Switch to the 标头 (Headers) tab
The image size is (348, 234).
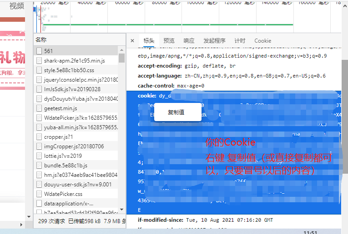[149, 41]
